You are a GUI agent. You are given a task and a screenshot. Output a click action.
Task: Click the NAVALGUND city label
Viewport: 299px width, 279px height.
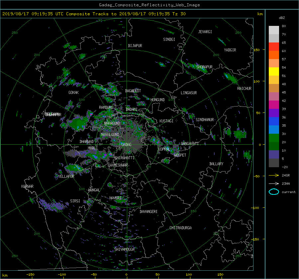pos(110,135)
